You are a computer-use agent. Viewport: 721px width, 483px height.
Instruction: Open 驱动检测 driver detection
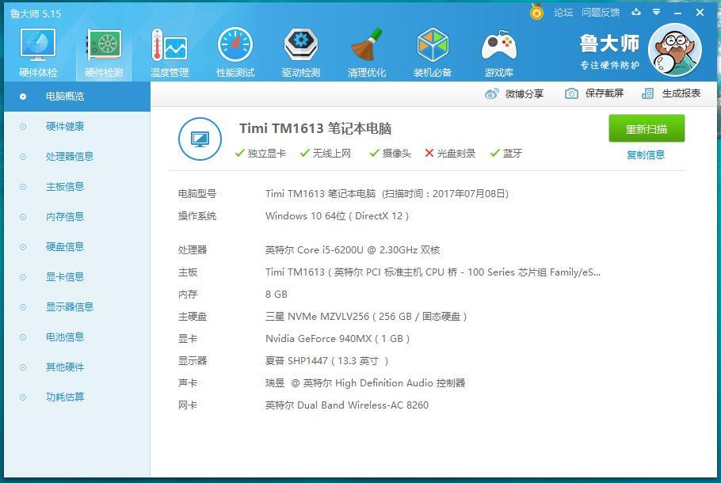click(x=300, y=50)
